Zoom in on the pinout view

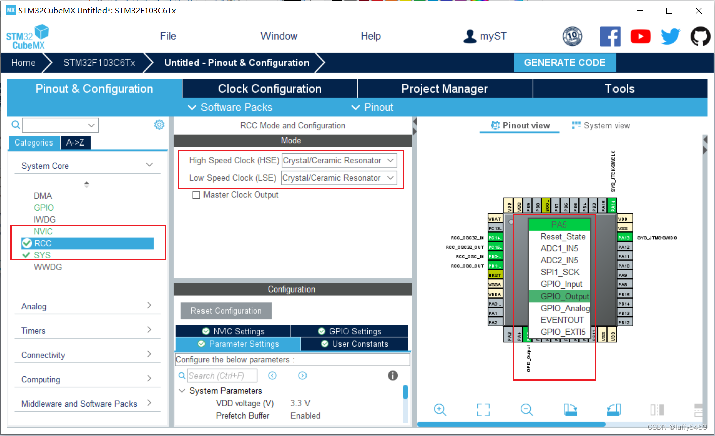(440, 410)
